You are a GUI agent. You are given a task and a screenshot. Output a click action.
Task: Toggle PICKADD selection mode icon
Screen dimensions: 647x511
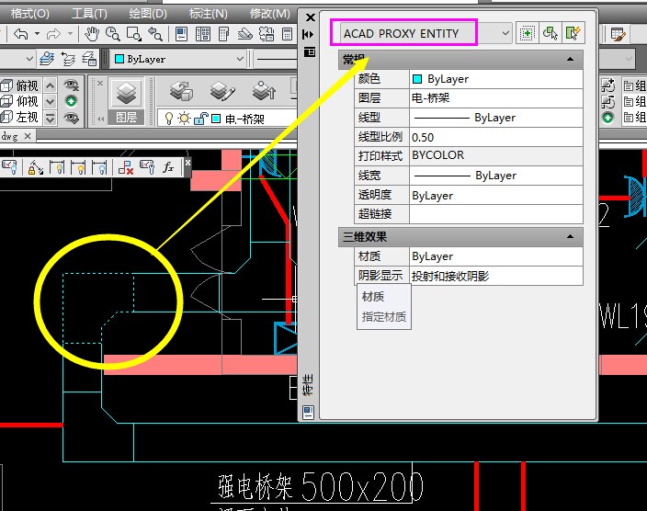[528, 33]
